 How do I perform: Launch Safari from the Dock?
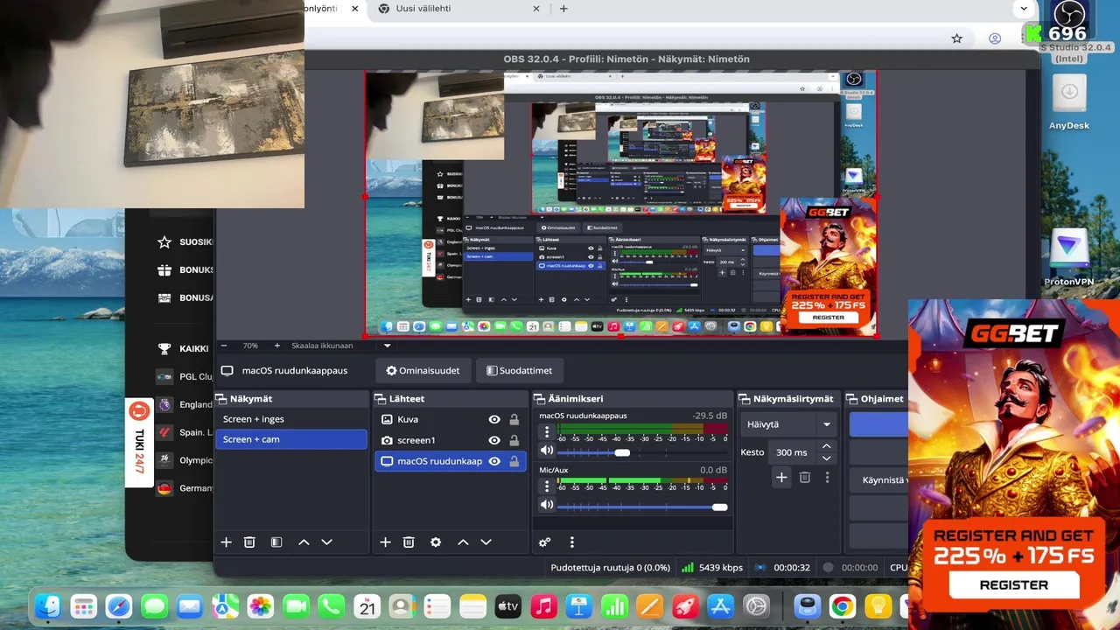[x=119, y=606]
